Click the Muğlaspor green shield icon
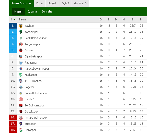The height and width of the screenshot is (135, 147). 21,75
